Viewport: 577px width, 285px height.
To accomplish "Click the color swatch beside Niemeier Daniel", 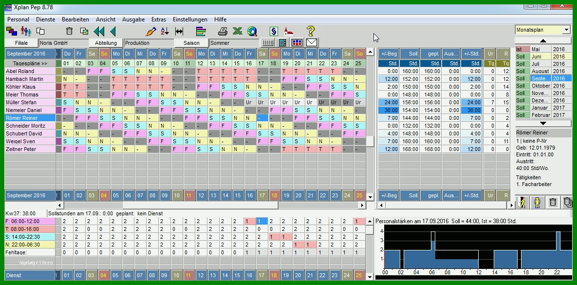I will [58, 110].
